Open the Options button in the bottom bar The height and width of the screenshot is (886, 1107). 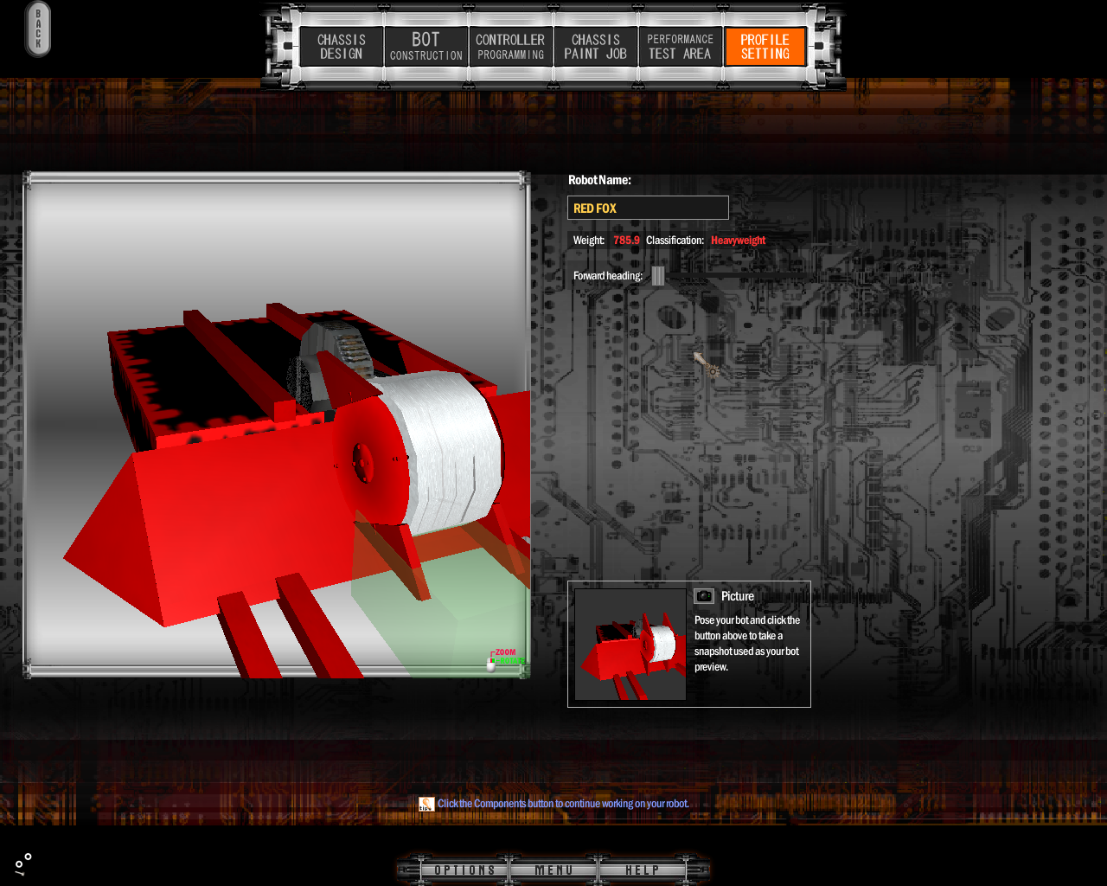point(464,870)
